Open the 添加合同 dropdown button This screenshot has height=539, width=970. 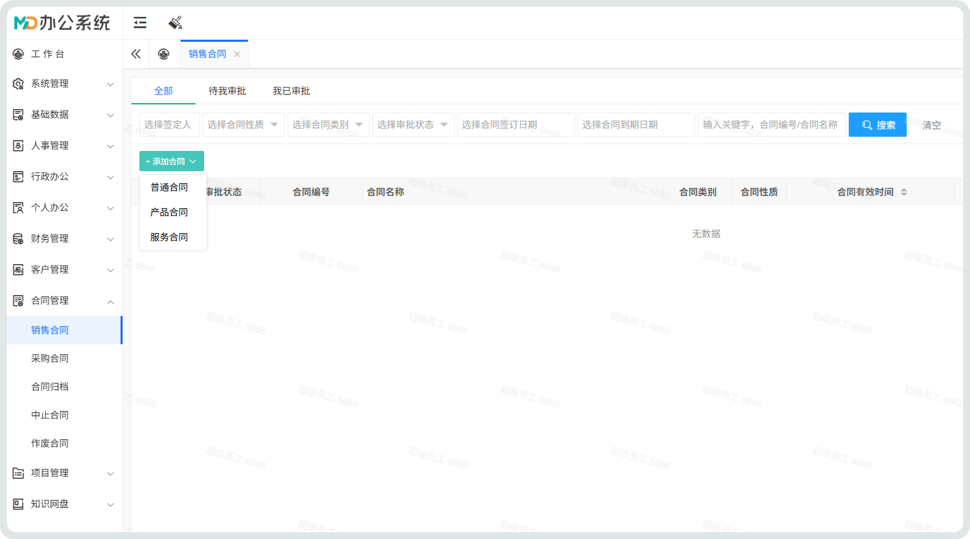click(171, 162)
